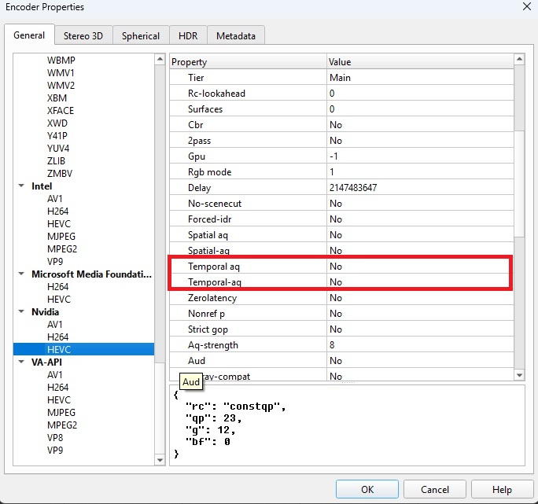The width and height of the screenshot is (538, 504).
Task: Collapse the Nvidia encoder group
Action: point(21,311)
